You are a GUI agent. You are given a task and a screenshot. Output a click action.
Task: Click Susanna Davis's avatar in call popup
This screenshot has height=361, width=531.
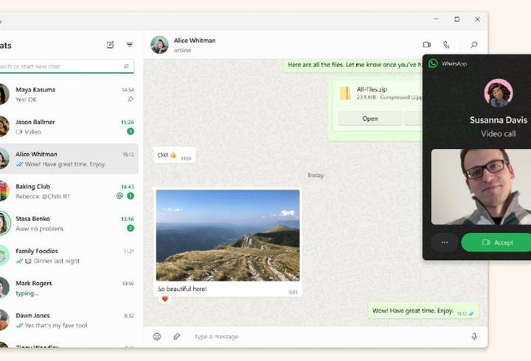tap(498, 93)
